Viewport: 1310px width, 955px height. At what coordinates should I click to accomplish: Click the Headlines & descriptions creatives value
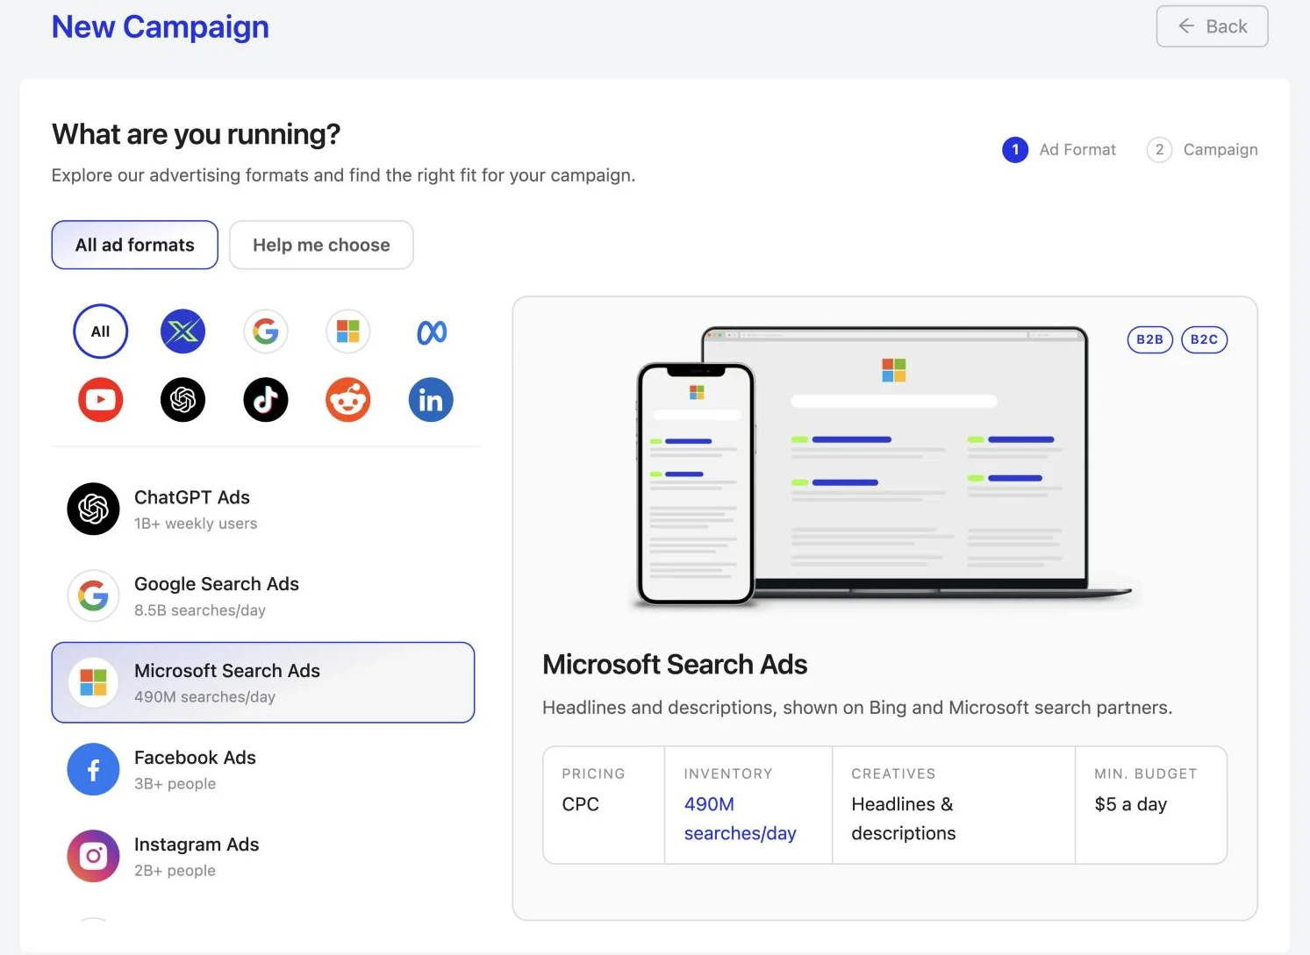click(903, 818)
